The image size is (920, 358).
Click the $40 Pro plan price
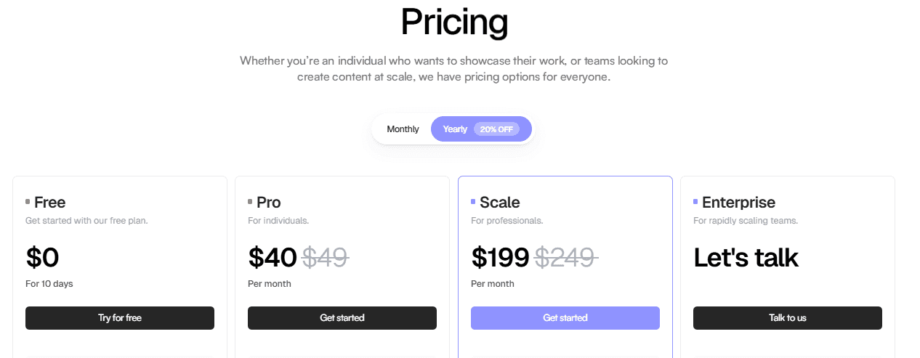273,258
